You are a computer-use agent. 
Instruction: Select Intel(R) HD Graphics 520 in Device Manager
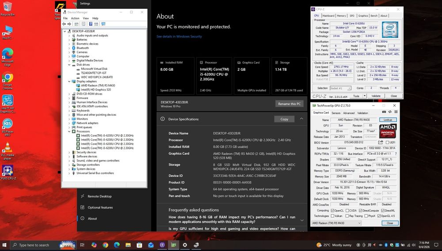point(96,90)
